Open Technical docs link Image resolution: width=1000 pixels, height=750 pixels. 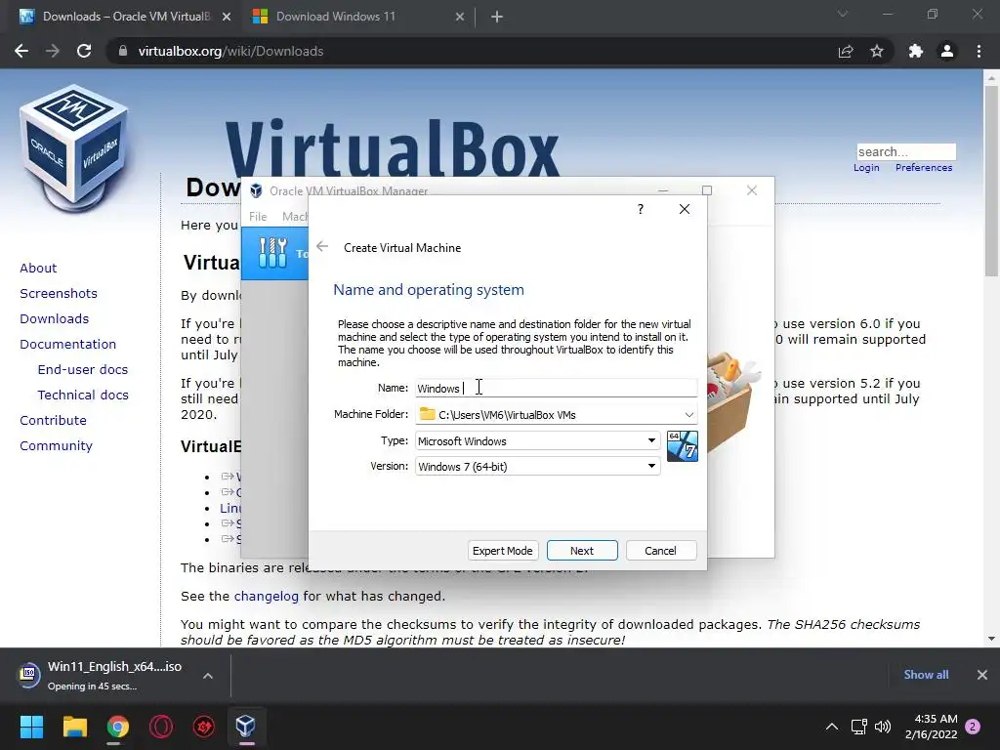(x=83, y=396)
